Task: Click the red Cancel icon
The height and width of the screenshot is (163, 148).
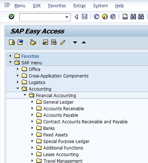Action: (113, 17)
